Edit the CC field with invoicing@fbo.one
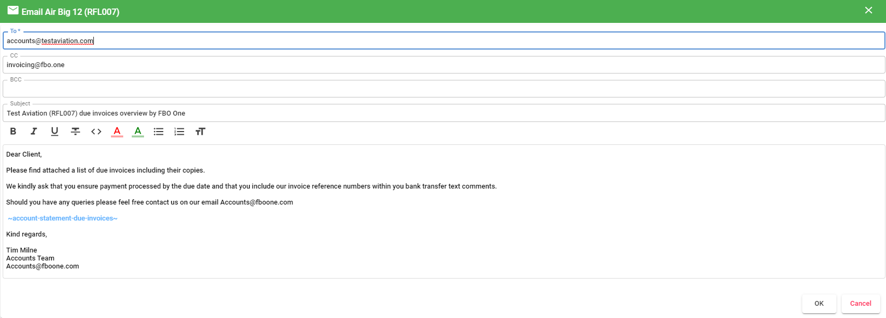This screenshot has height=318, width=886. 444,64
